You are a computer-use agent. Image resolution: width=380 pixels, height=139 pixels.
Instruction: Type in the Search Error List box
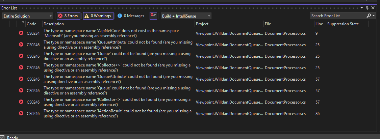tap(337, 16)
